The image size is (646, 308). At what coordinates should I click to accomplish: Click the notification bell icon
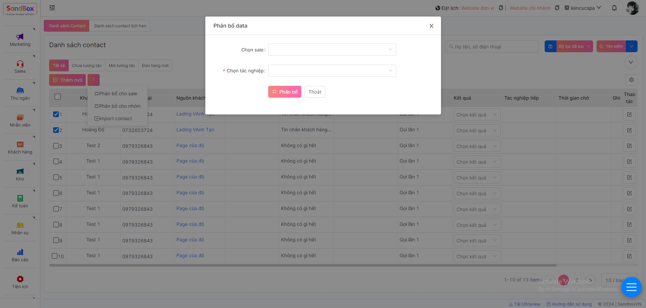[x=614, y=8]
